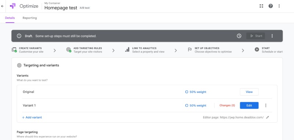The height and width of the screenshot is (140, 294).
Task: Click the Set Up Objectives flag icon
Action: (190, 50)
